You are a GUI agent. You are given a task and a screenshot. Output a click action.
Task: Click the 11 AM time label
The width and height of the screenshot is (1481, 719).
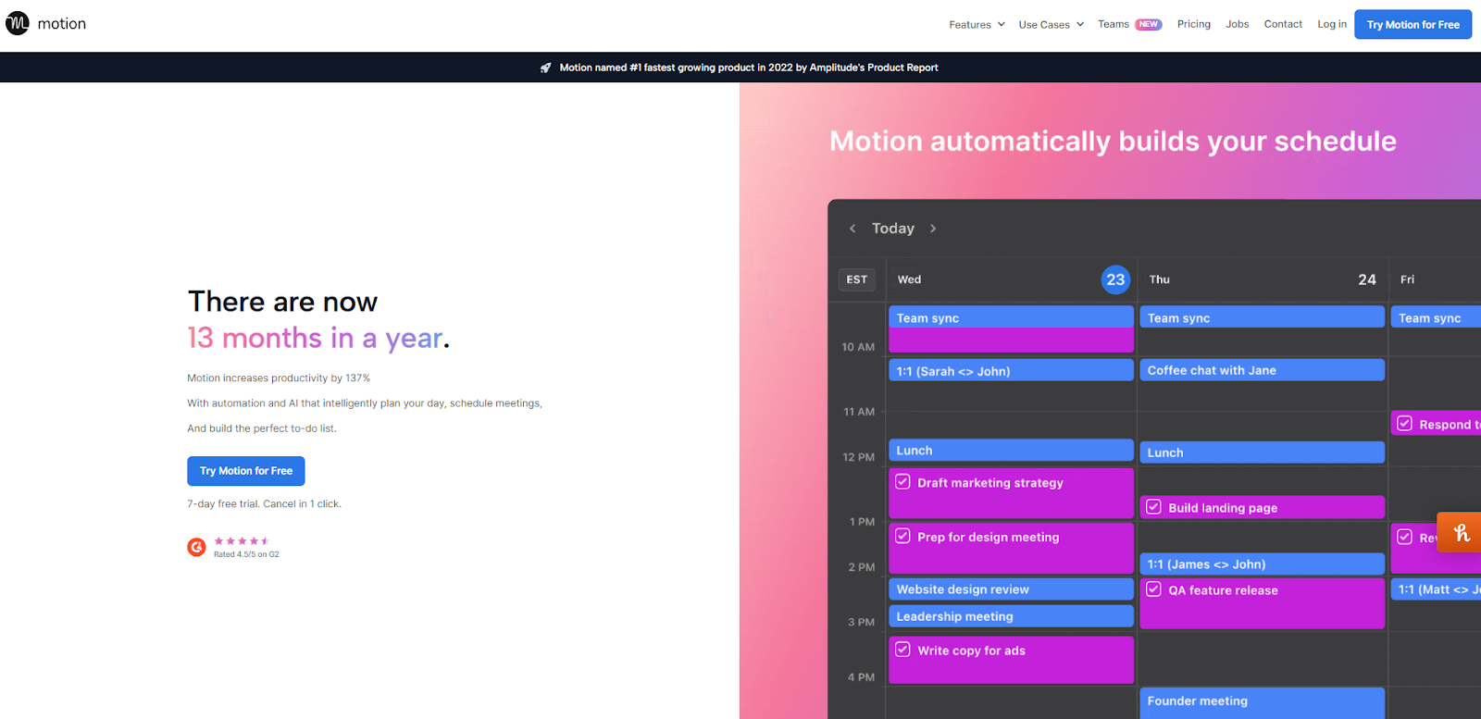click(859, 412)
